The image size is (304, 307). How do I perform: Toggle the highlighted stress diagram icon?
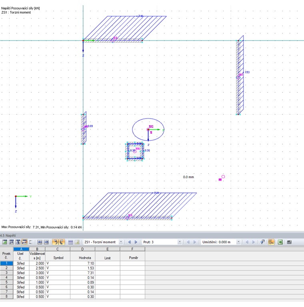(x=24, y=242)
